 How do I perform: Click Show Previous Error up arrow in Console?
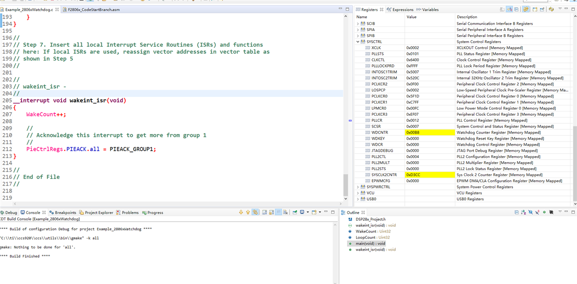point(248,212)
